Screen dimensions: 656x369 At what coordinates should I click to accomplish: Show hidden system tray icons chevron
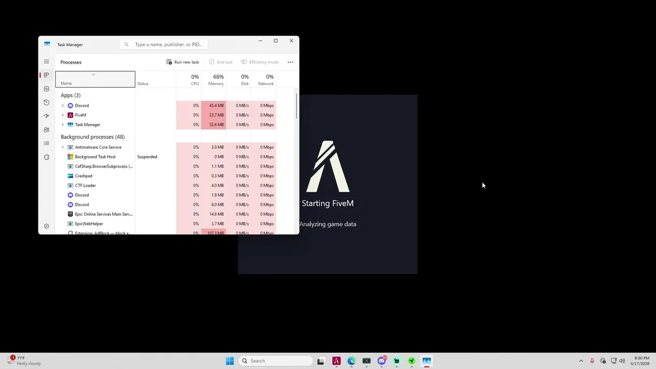(581, 361)
